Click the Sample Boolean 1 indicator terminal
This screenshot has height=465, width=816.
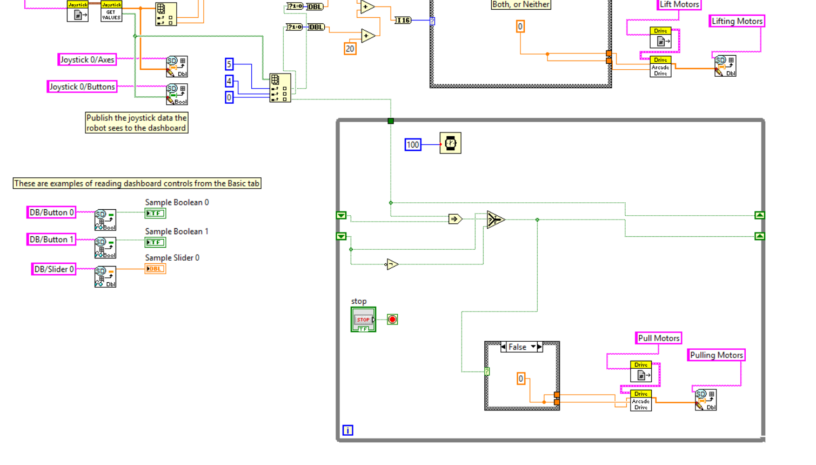[x=155, y=242]
